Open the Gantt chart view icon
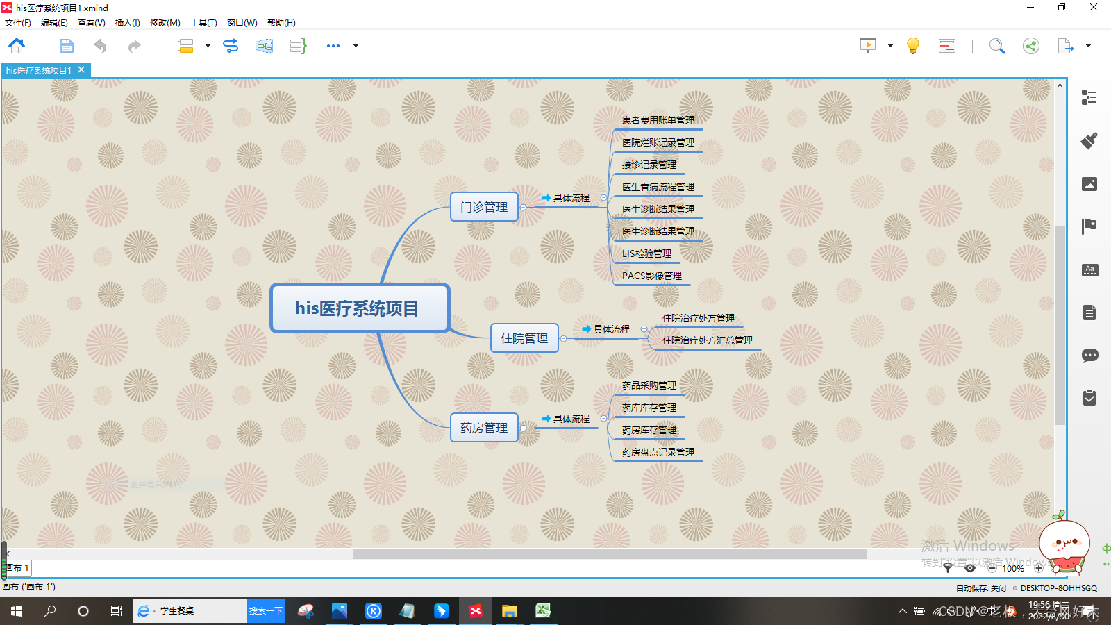 947,46
